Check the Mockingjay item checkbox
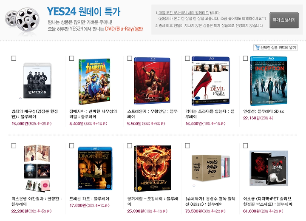 130,146
